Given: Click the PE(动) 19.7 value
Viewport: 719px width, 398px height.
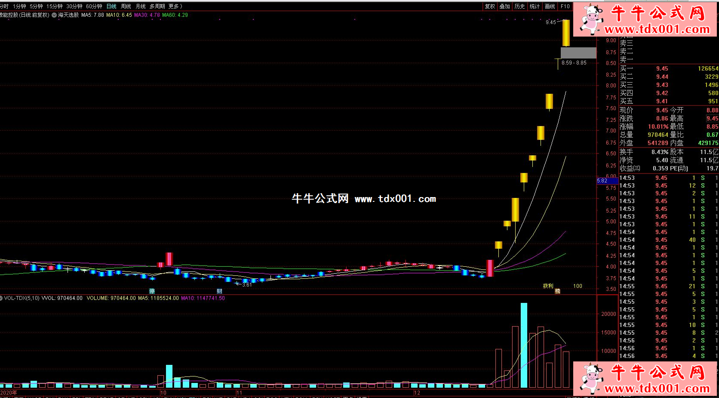Looking at the screenshot, I should 712,169.
